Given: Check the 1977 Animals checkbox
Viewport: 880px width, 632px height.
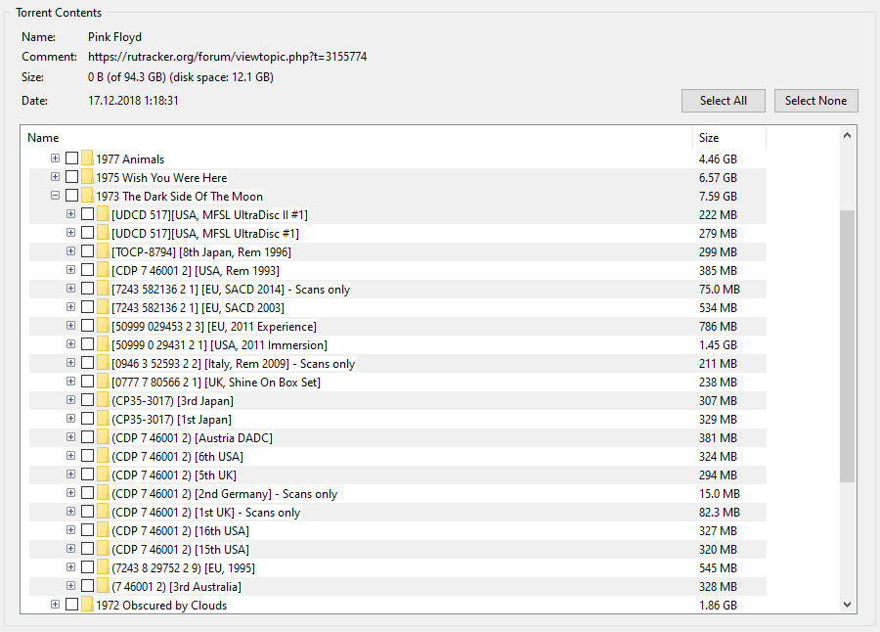Looking at the screenshot, I should (71, 158).
